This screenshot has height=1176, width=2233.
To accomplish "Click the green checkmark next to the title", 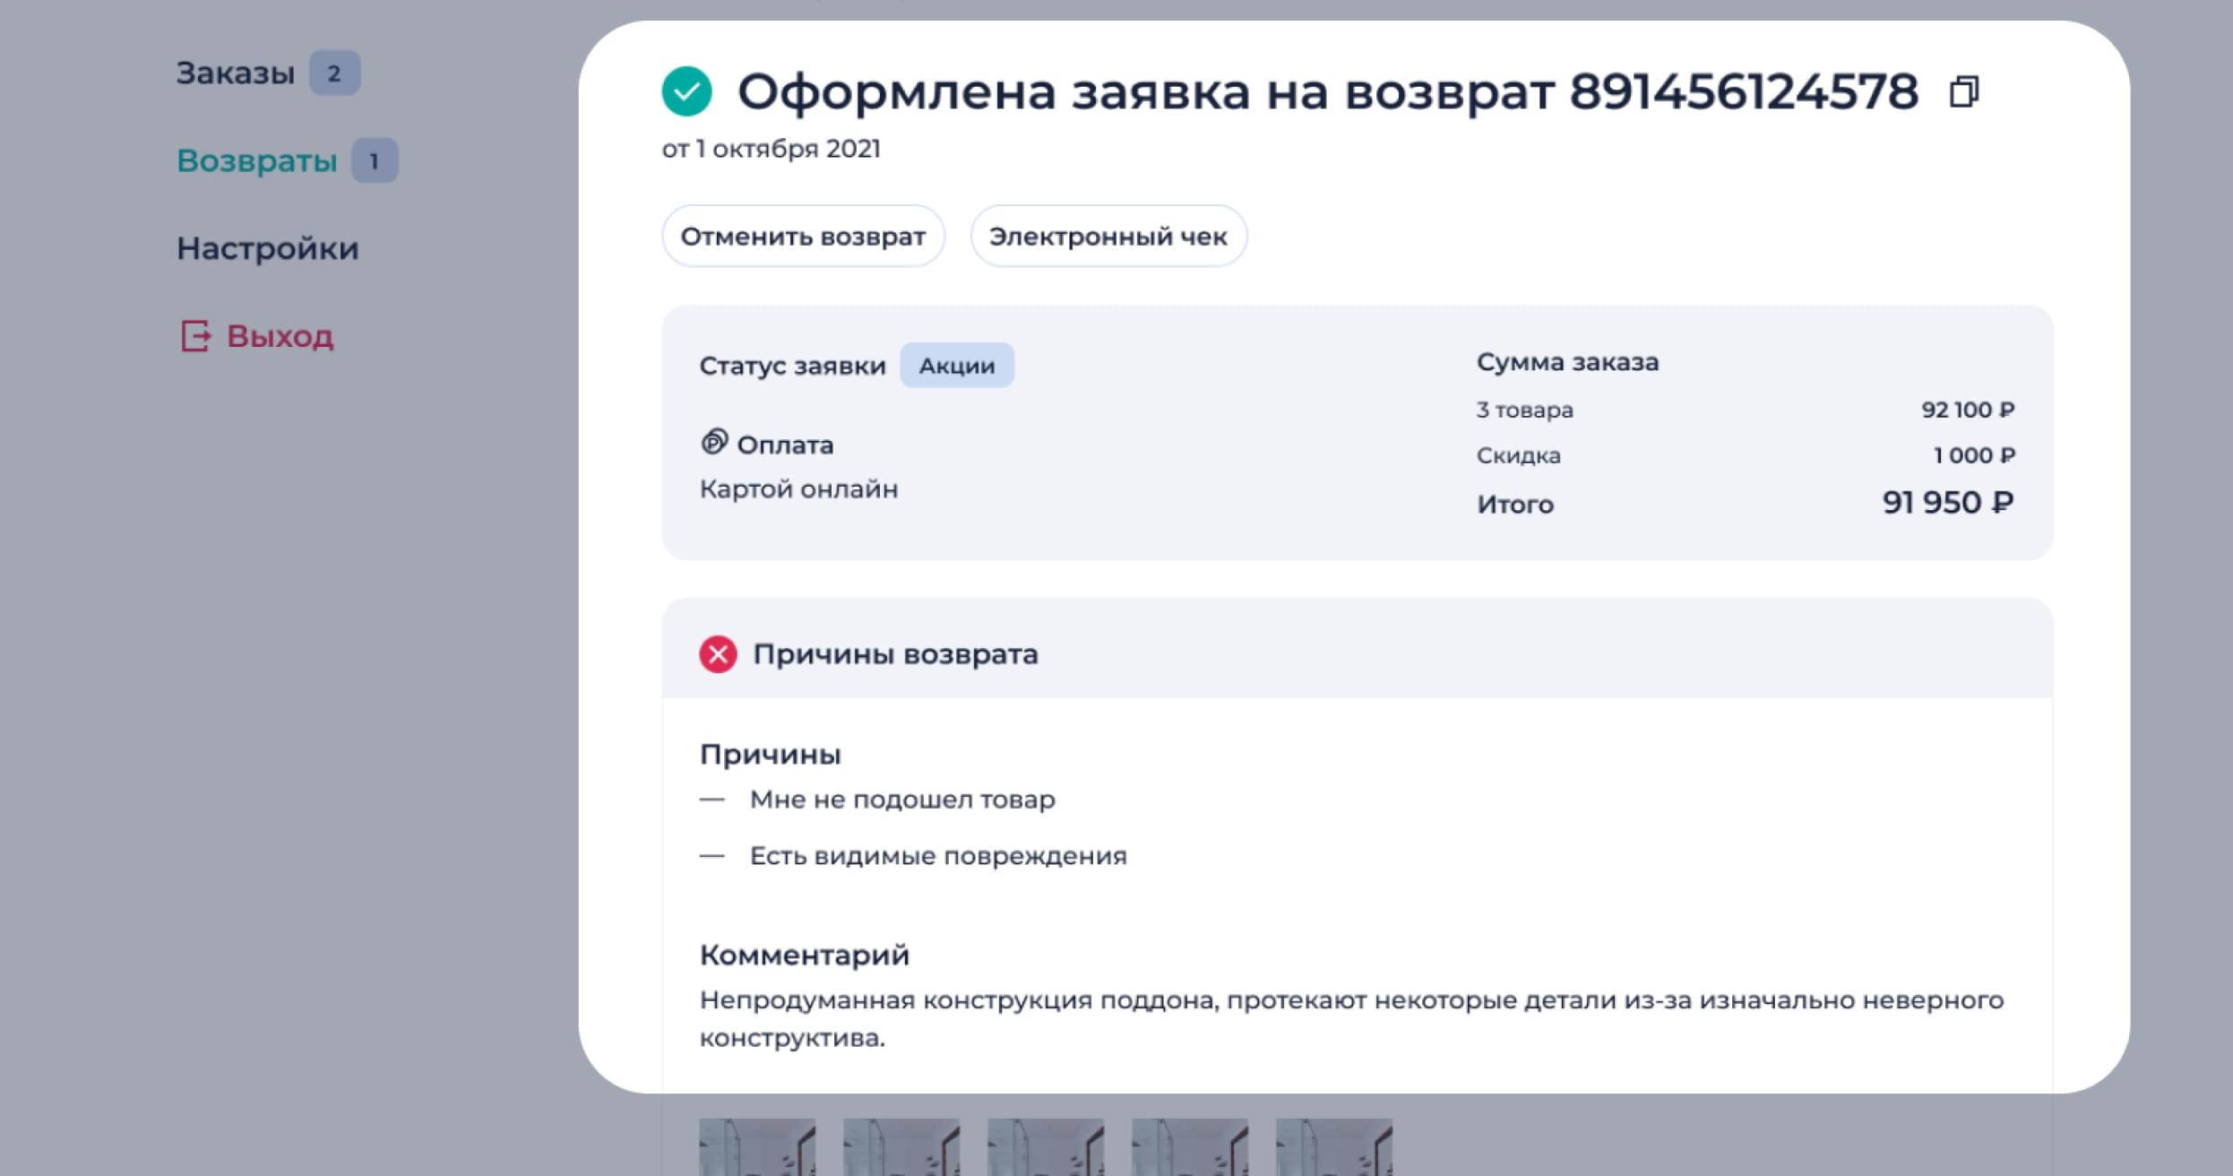I will tap(686, 91).
